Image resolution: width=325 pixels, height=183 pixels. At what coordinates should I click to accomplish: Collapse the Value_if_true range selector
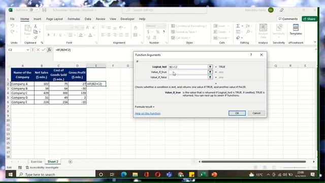210,72
